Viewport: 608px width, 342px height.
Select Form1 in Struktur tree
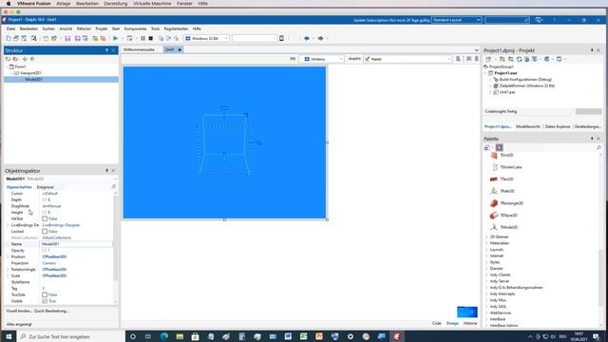(20, 66)
